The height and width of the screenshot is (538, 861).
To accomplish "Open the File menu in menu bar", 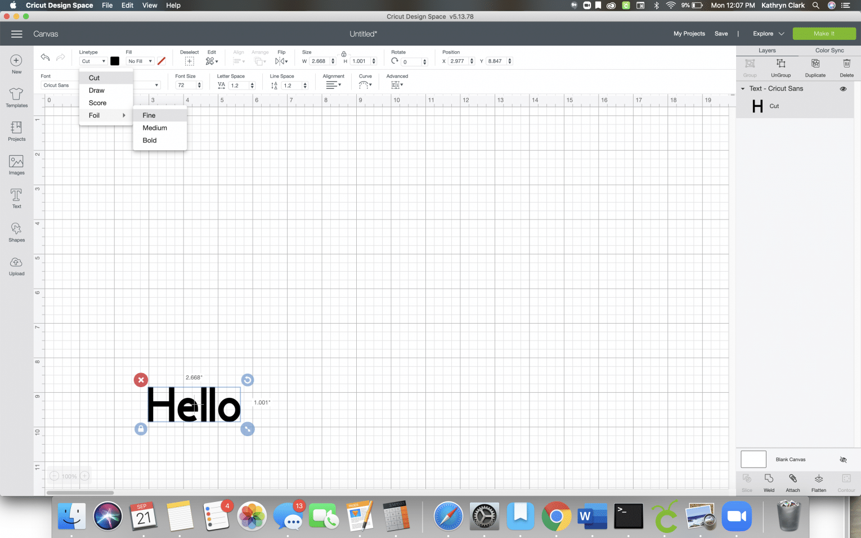I will tap(107, 5).
